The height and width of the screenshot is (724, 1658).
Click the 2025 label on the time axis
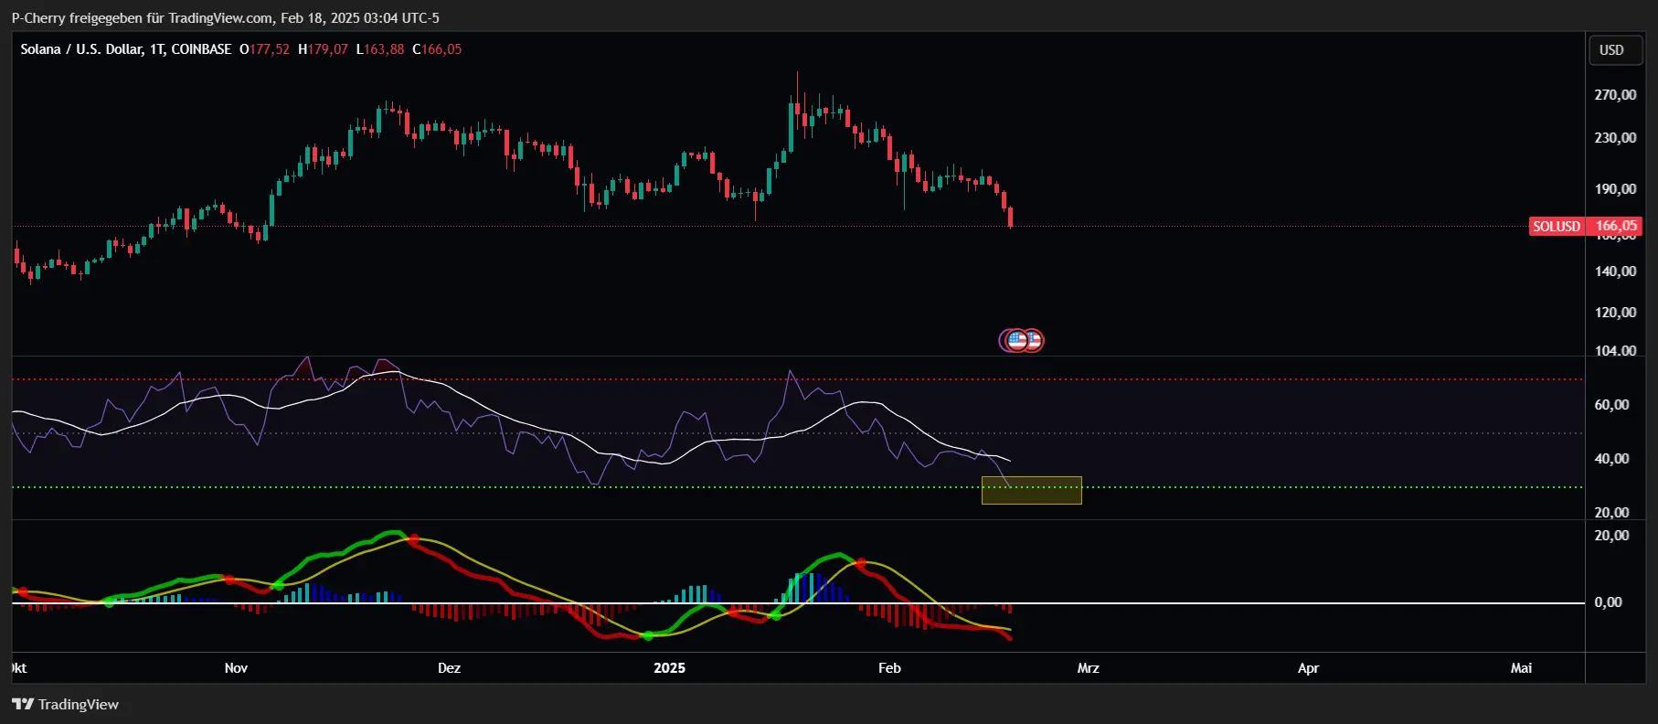669,668
